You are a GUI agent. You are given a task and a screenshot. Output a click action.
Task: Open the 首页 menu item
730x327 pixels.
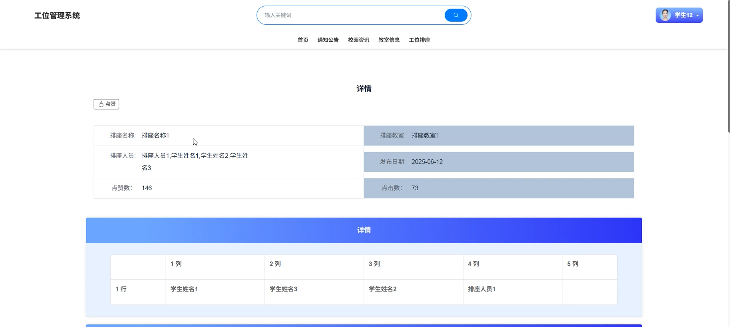tap(303, 40)
